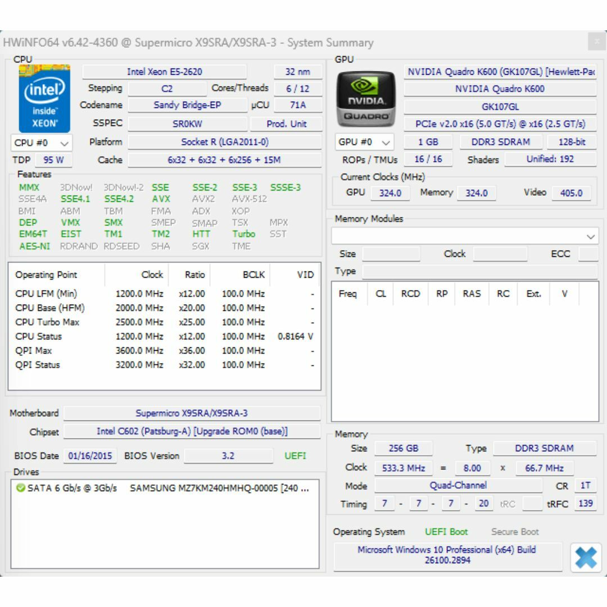Click the NVIDIA Quadro logo

tap(366, 99)
